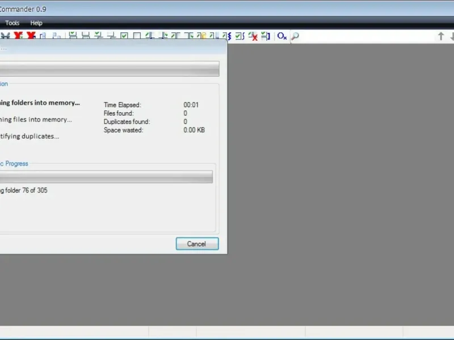Click the magnifying glass search icon
Screen dimensions: 454x340
point(295,36)
